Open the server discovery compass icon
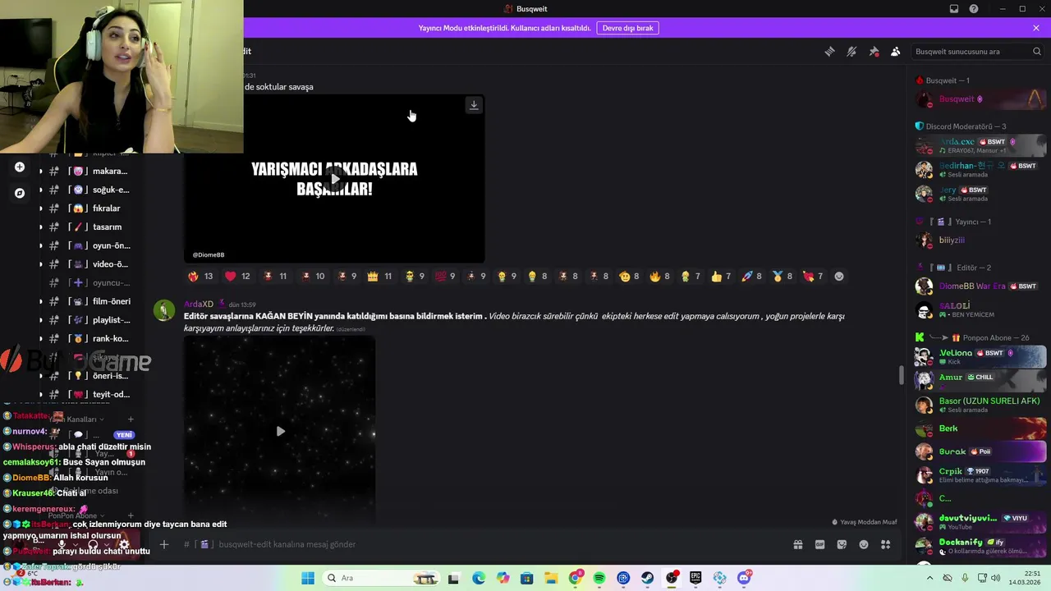 pos(20,193)
